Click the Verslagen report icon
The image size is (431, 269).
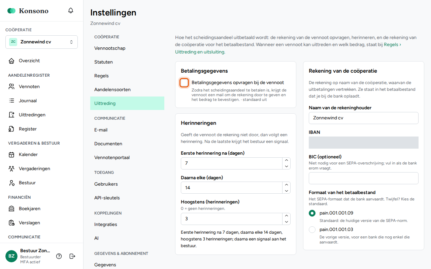pos(11,223)
